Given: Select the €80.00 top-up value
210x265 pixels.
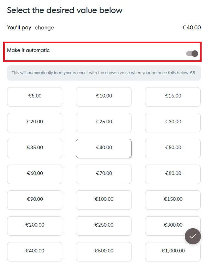Looking at the screenshot, I should 173,174.
